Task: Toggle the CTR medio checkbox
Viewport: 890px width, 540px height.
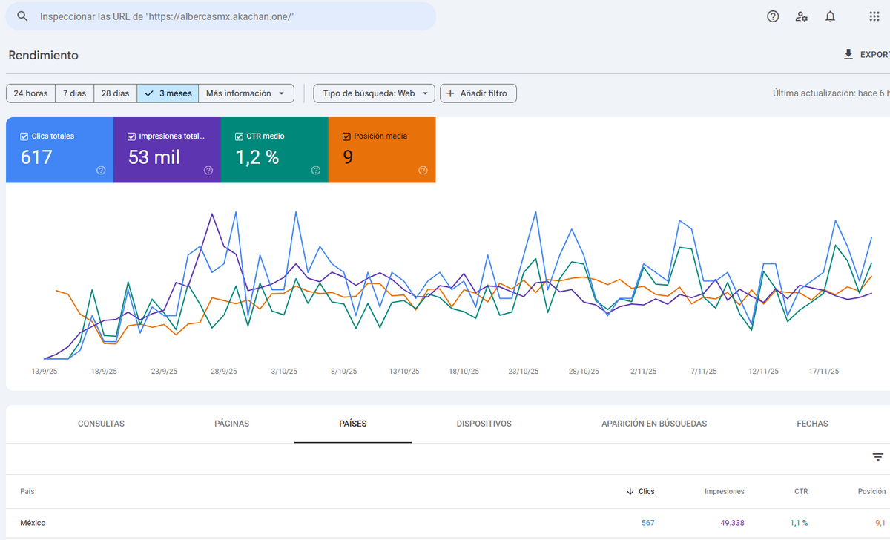Action: (239, 136)
